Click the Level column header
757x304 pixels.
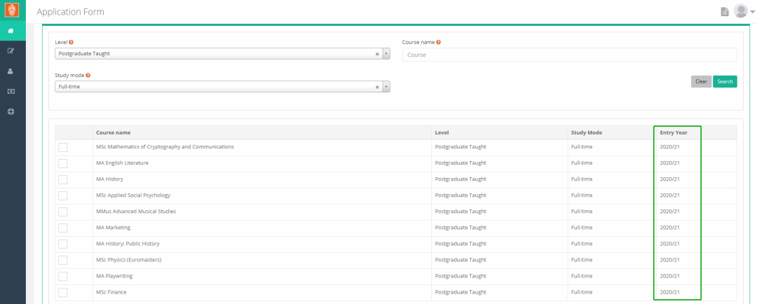point(442,132)
